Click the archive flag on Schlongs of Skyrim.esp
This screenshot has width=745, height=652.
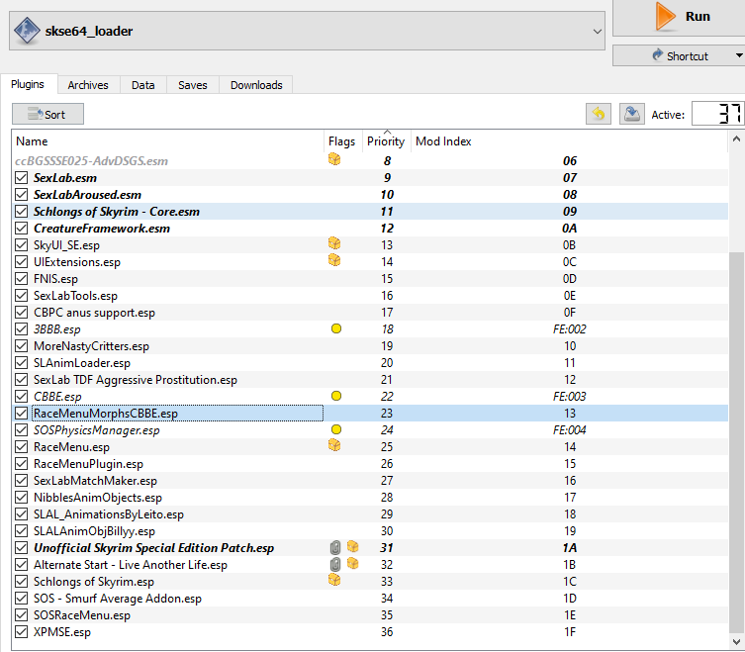(335, 581)
